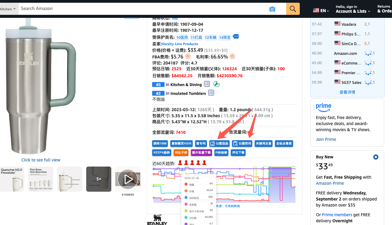Open the Kitchen & Dining category link
Screen dimensions: 392x225
186,84
